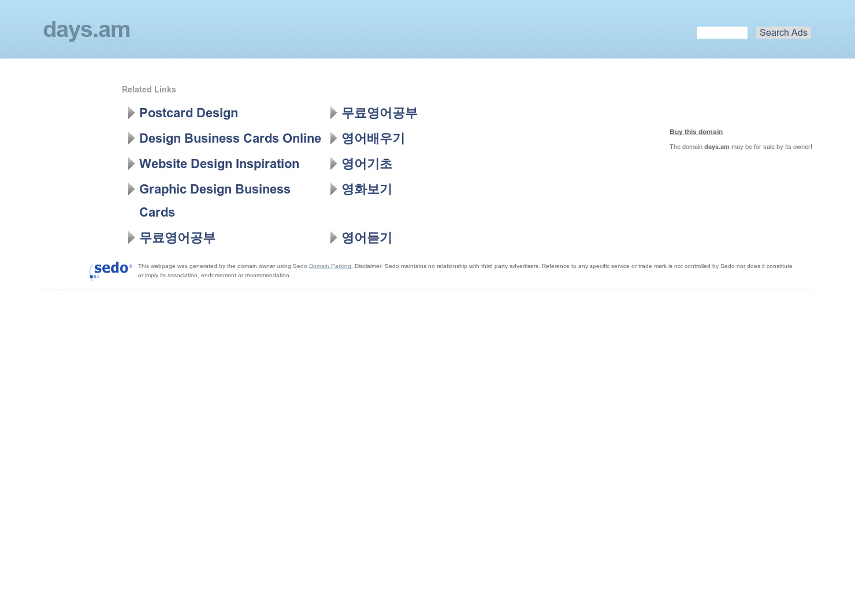Open Website Design Inspiration link
This screenshot has height=599, width=855.
tap(219, 164)
